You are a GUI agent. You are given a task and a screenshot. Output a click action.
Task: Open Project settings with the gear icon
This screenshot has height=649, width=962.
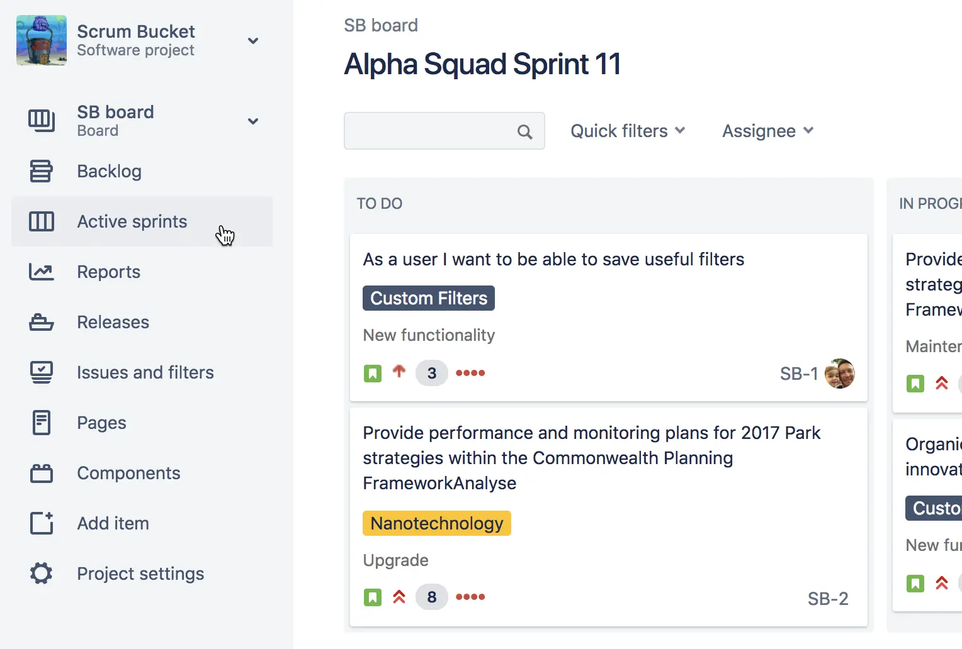41,573
